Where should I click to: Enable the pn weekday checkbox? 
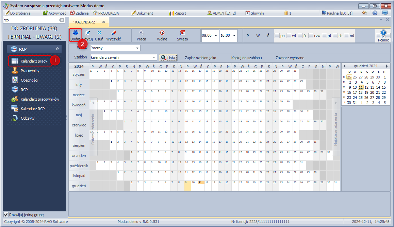[x=277, y=36]
